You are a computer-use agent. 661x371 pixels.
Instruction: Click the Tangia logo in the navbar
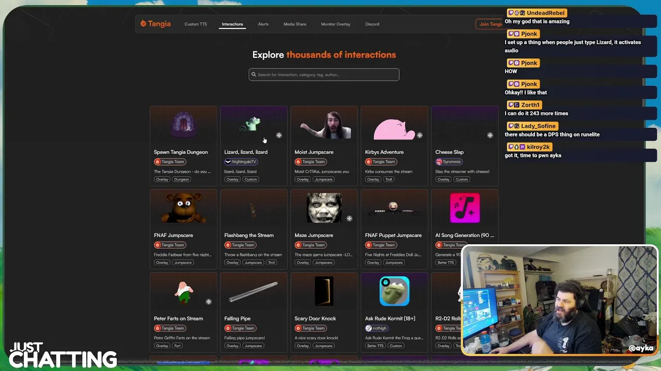155,24
